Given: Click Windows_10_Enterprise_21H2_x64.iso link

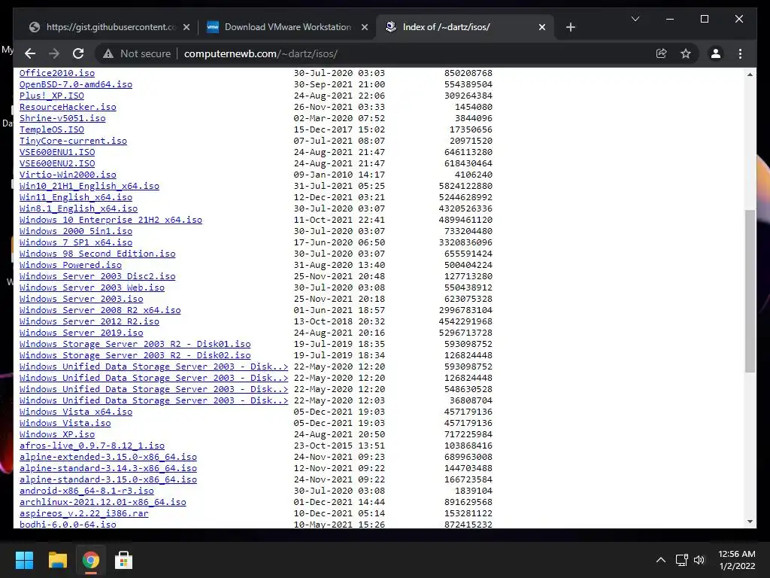Looking at the screenshot, I should [x=111, y=221].
